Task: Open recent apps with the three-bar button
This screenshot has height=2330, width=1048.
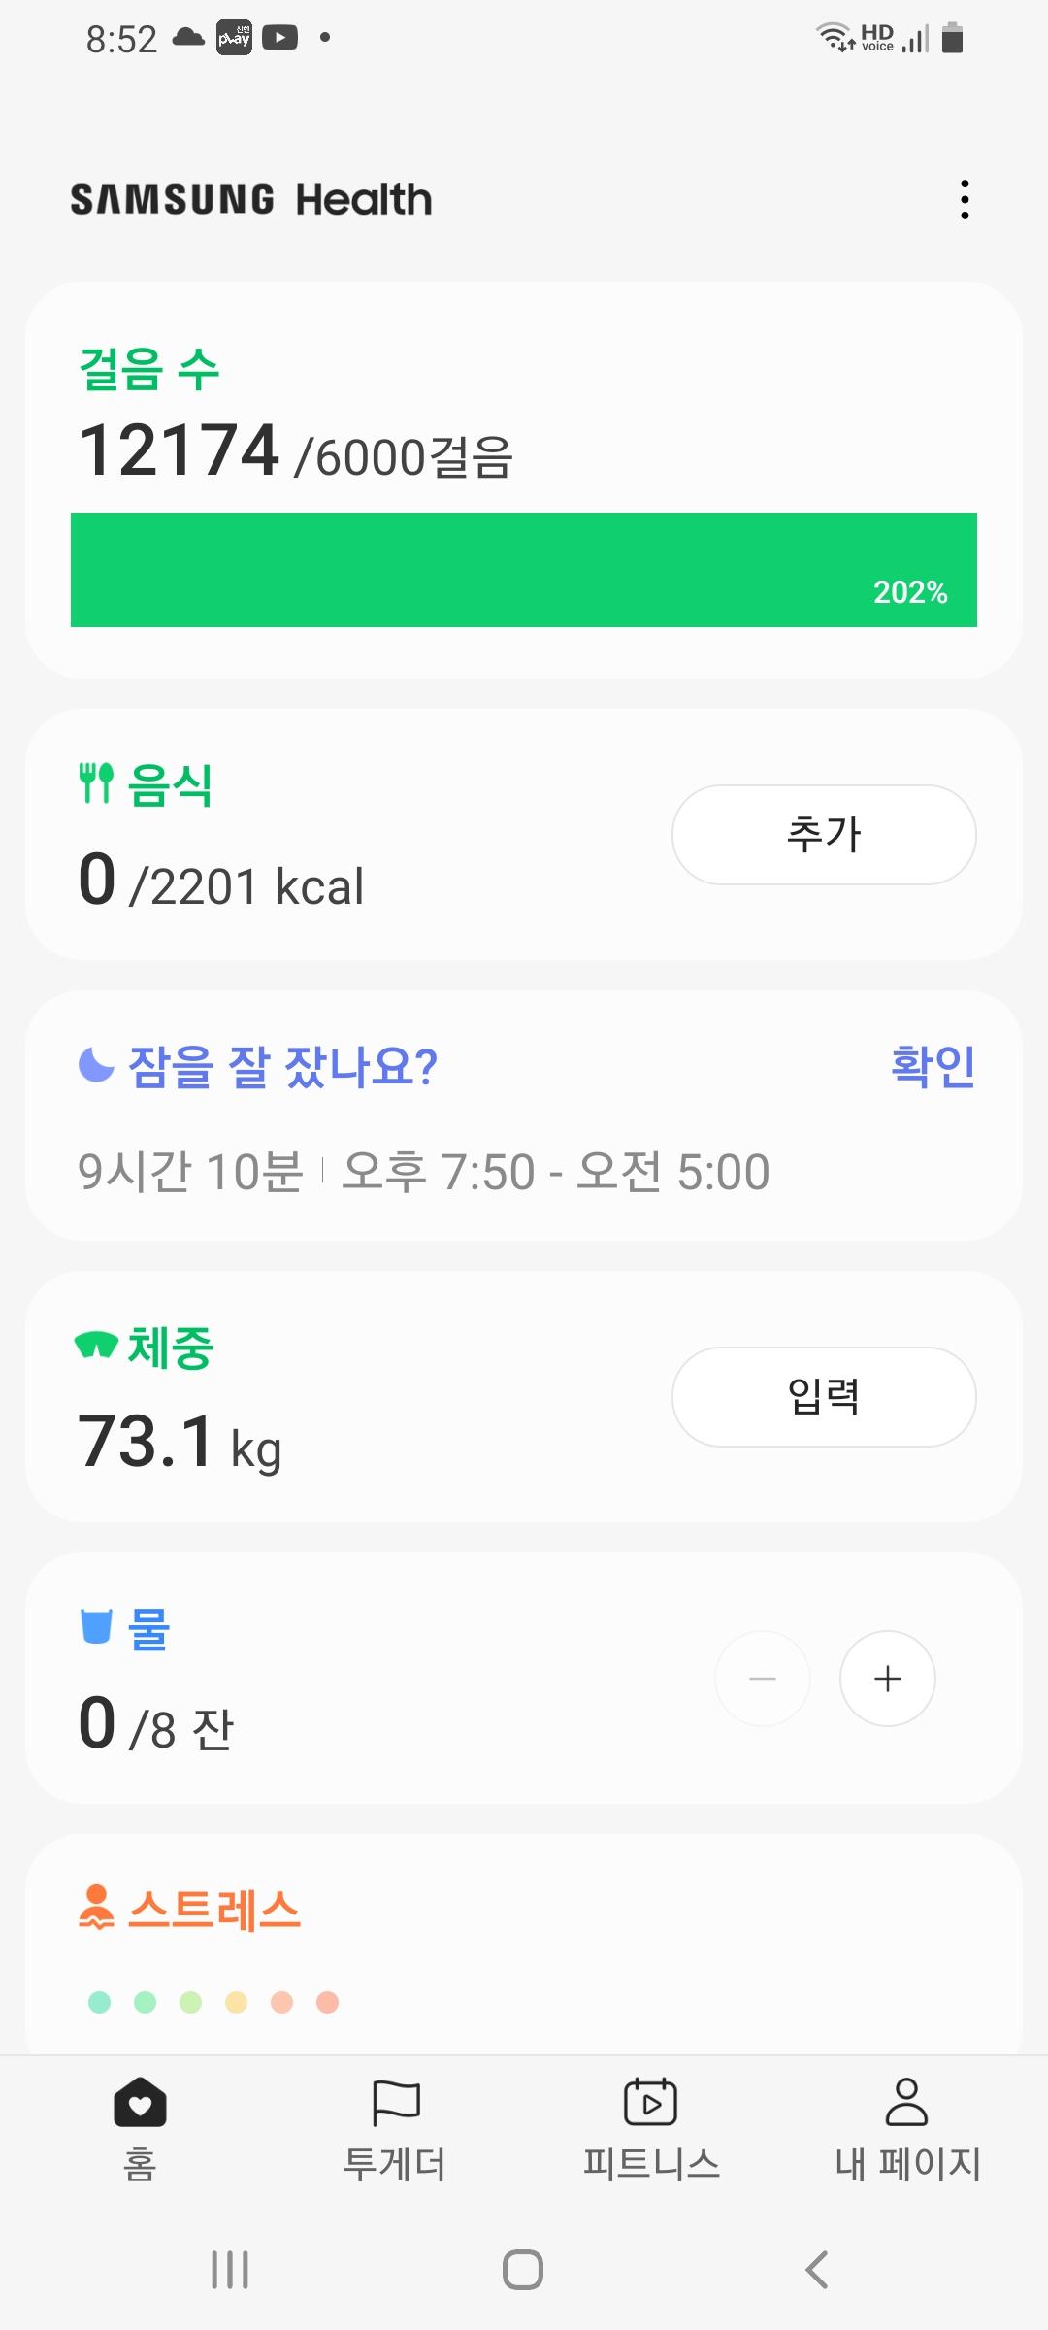Action: click(x=230, y=2270)
